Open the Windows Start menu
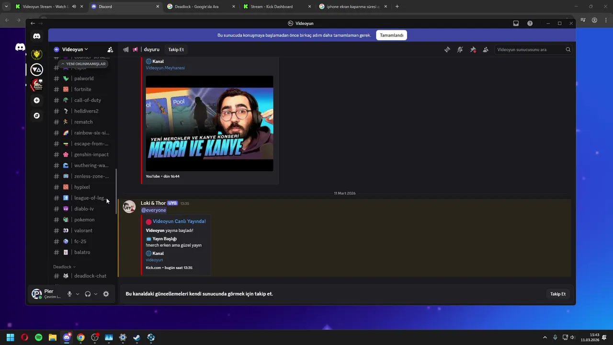Image resolution: width=613 pixels, height=345 pixels. [x=10, y=337]
